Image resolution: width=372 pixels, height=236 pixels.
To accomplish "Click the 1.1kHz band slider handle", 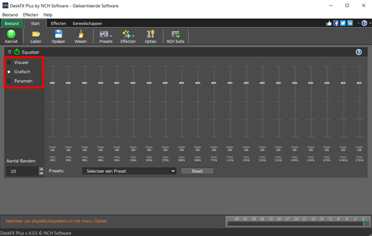I will click(x=230, y=83).
